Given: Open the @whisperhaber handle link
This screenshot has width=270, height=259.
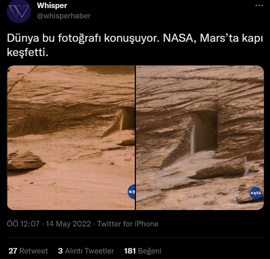Looking at the screenshot, I should pyautogui.click(x=64, y=16).
